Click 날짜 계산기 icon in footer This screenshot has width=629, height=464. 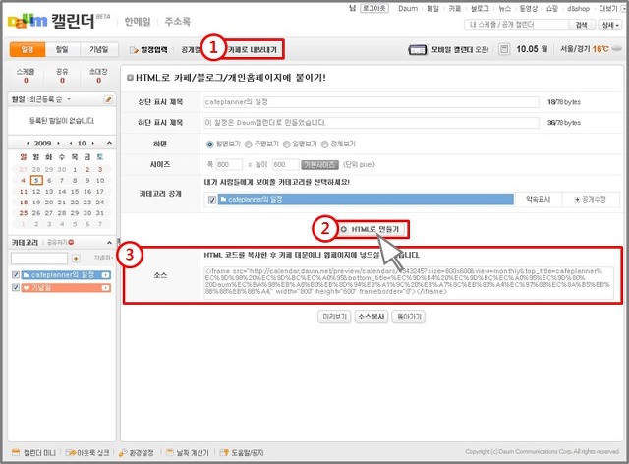click(170, 452)
